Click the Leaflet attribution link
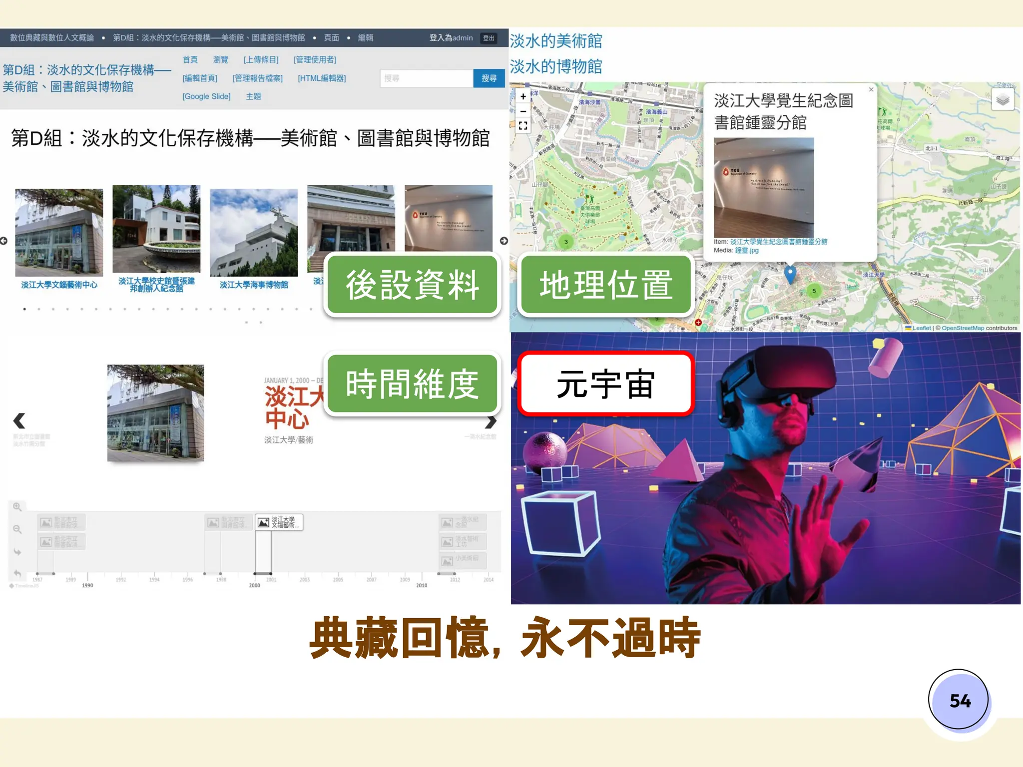 click(x=922, y=328)
